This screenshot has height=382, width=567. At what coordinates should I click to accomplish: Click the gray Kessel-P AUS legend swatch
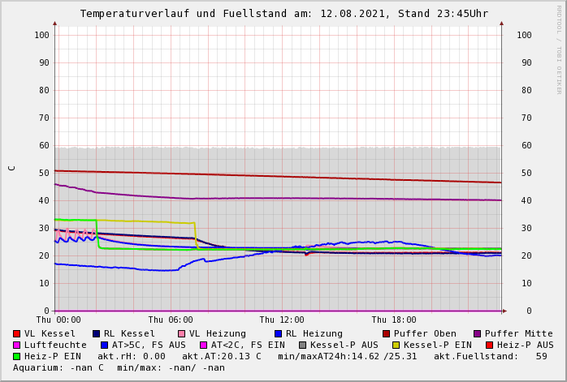(x=302, y=345)
